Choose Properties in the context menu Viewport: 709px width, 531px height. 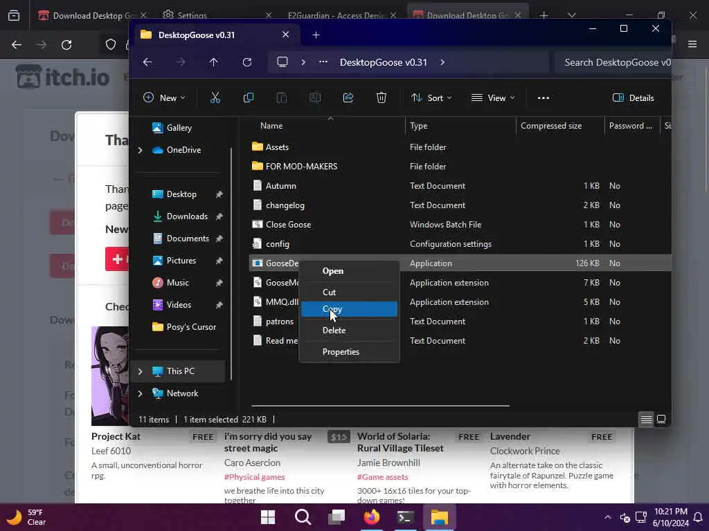click(349, 352)
